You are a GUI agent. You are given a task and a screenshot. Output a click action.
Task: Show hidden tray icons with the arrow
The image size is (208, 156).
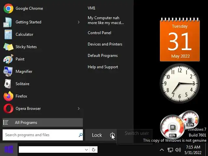[162, 150]
